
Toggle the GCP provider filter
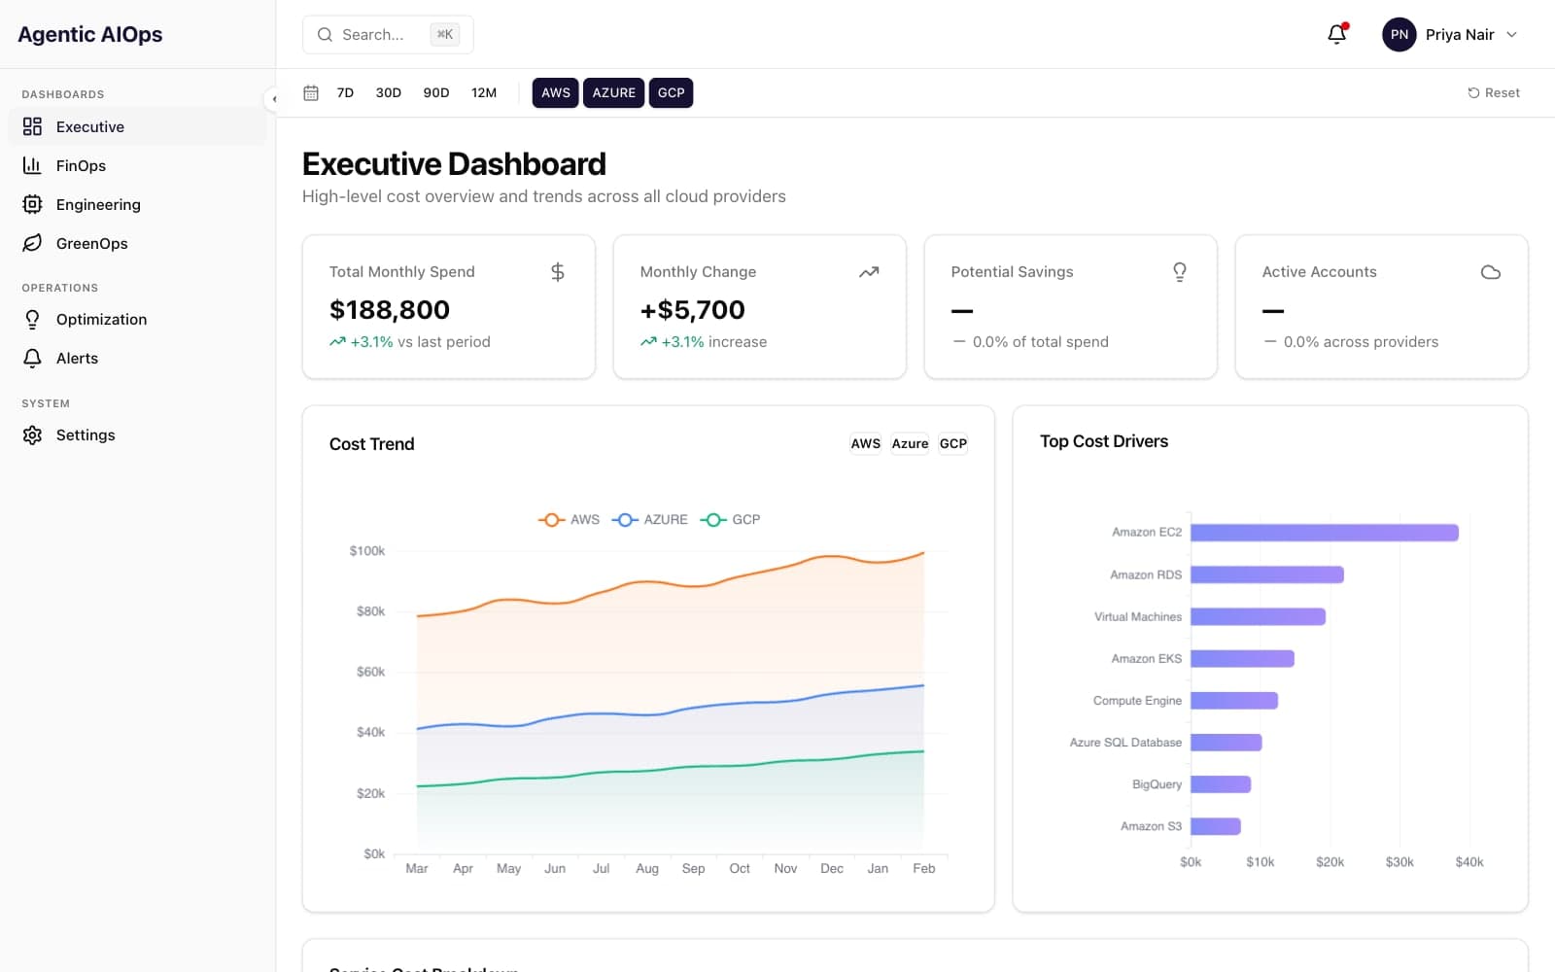[672, 92]
